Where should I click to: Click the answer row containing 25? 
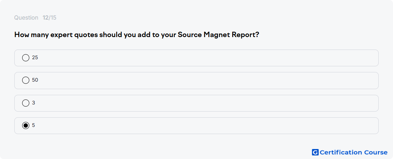(196, 58)
